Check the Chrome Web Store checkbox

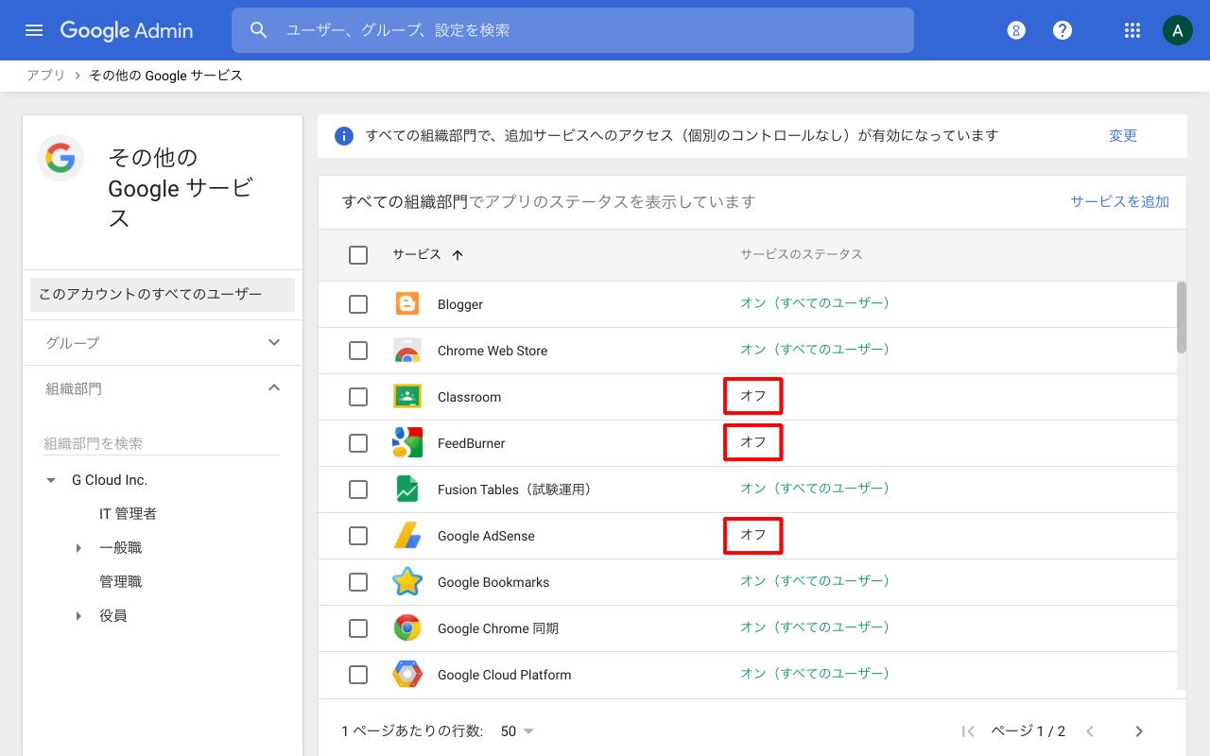pyautogui.click(x=358, y=351)
